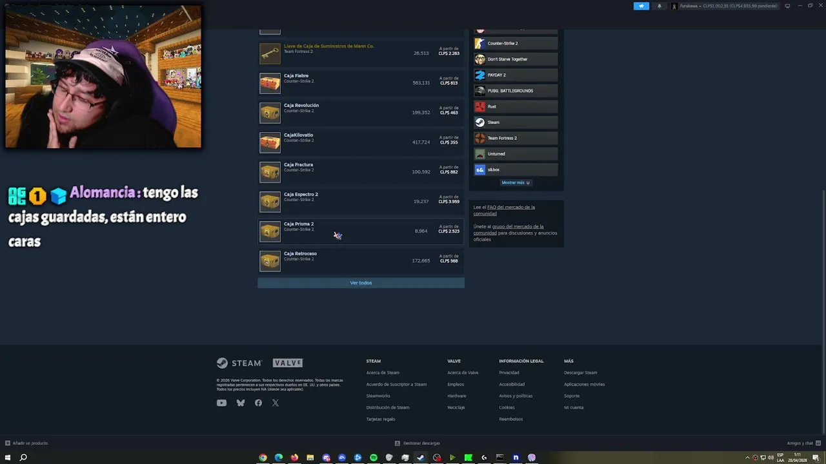
Task: Filter market by Unturned
Action: [x=516, y=154]
